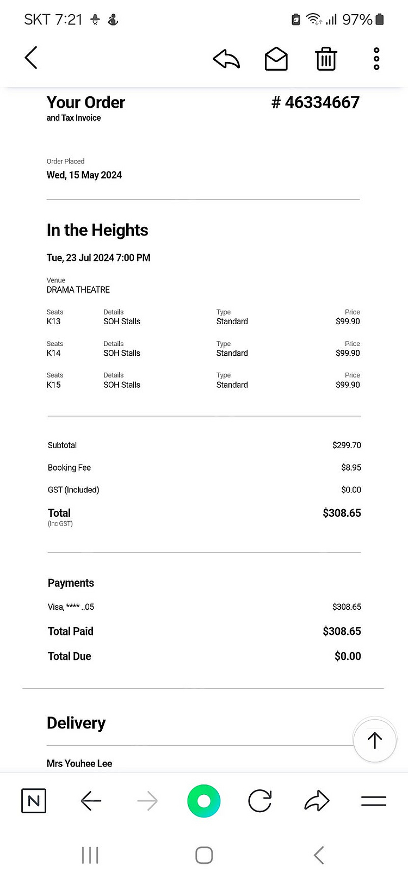Delete this email with trash icon

click(326, 59)
